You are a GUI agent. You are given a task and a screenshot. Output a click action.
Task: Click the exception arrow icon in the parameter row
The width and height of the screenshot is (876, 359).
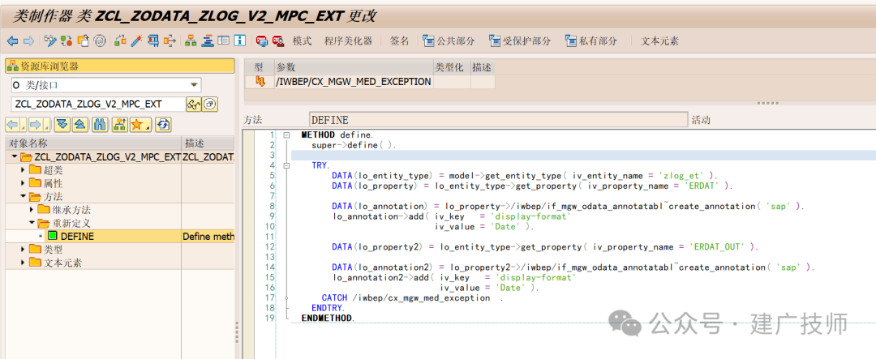click(x=260, y=82)
